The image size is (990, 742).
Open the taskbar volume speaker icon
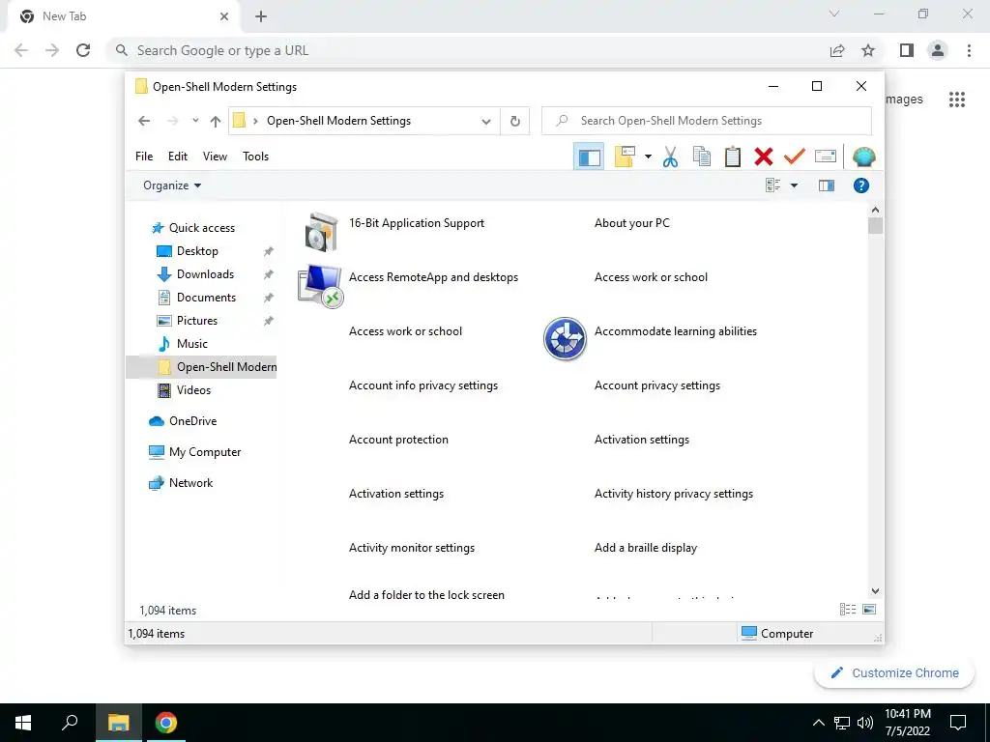click(865, 723)
